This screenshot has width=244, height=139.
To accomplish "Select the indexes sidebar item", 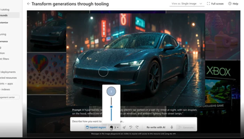I will (x=5, y=90).
